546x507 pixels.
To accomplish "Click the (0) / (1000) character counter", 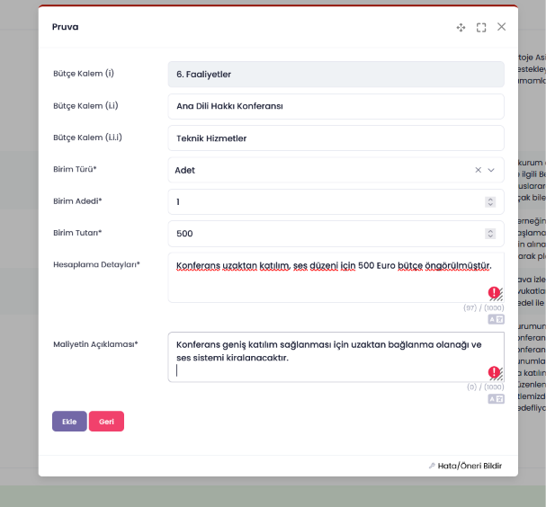I will tap(485, 387).
